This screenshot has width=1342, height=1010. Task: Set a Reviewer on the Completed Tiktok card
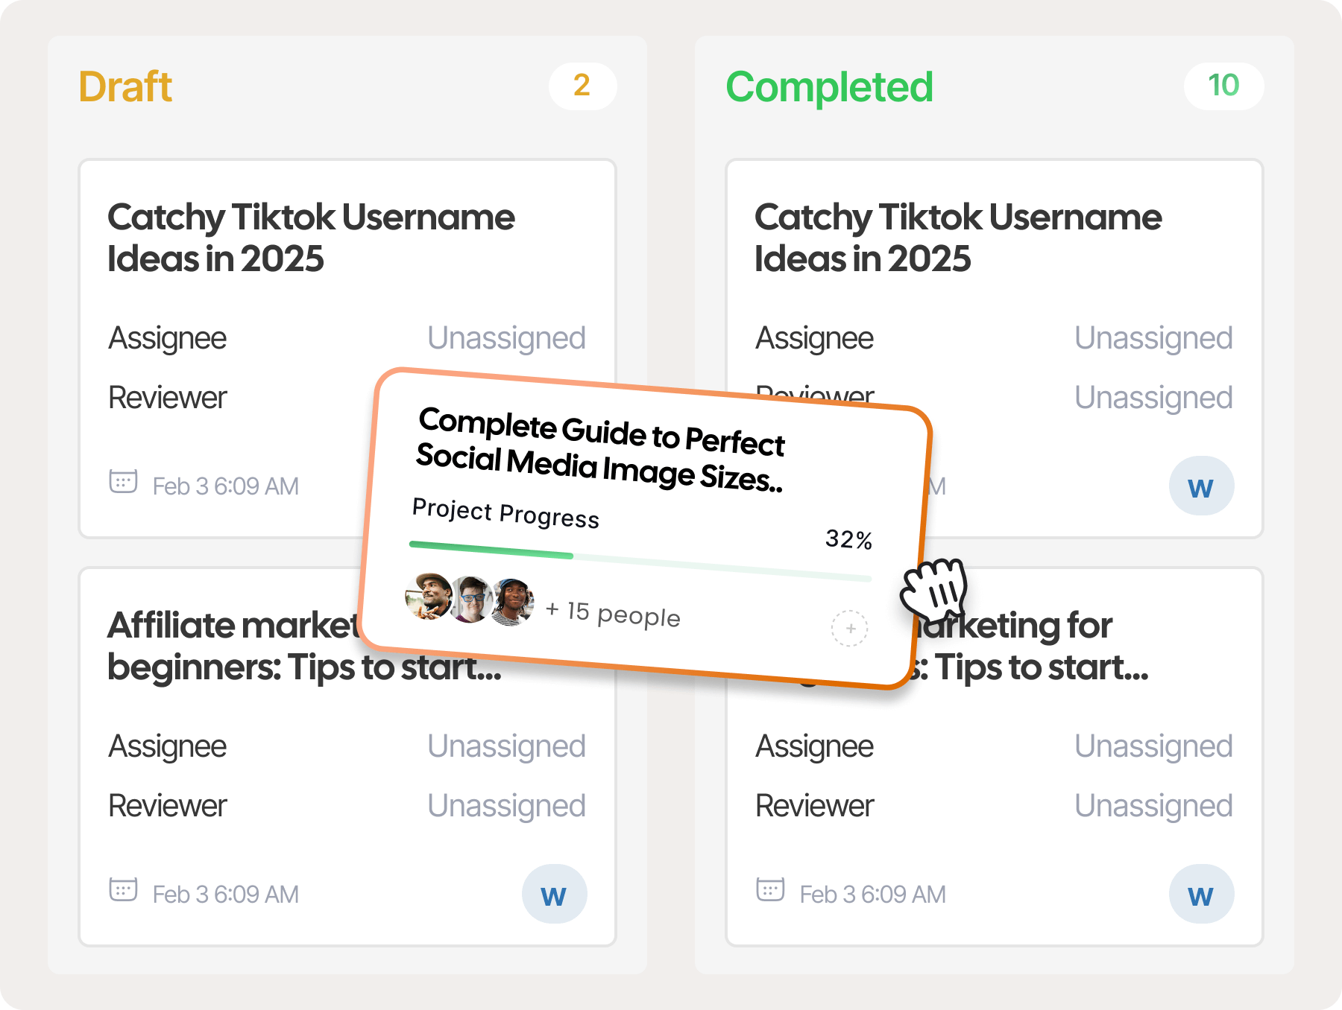[x=1153, y=397]
